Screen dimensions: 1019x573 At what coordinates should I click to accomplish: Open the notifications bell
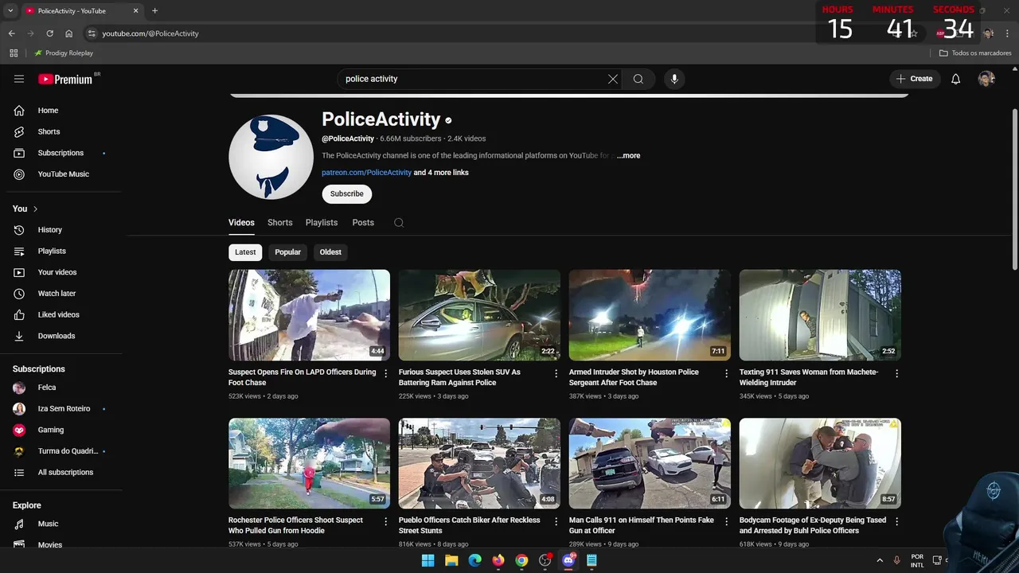pos(956,79)
